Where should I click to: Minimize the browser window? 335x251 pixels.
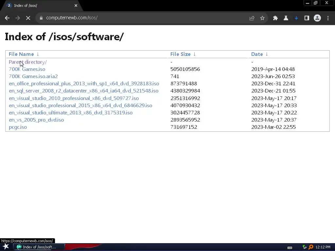tap(308, 3)
